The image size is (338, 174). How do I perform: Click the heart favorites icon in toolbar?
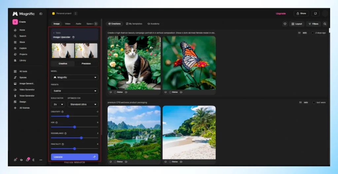(x=285, y=24)
